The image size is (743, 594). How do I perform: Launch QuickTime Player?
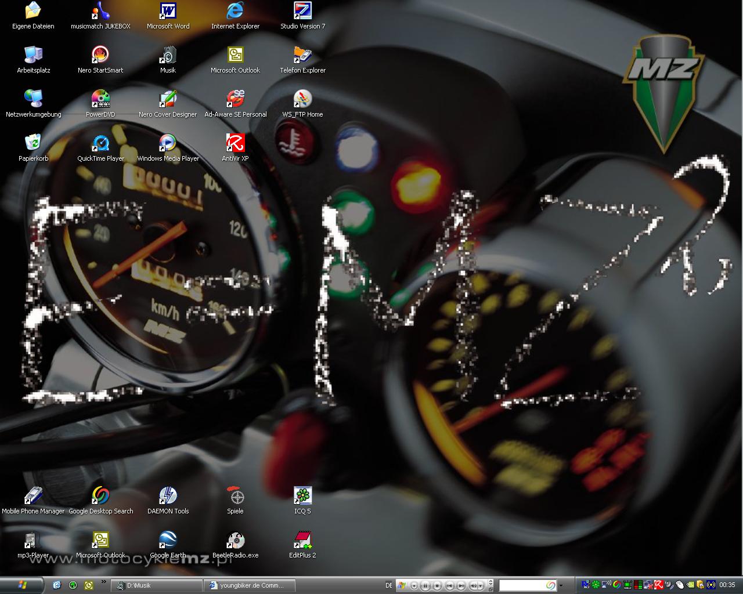[100, 148]
